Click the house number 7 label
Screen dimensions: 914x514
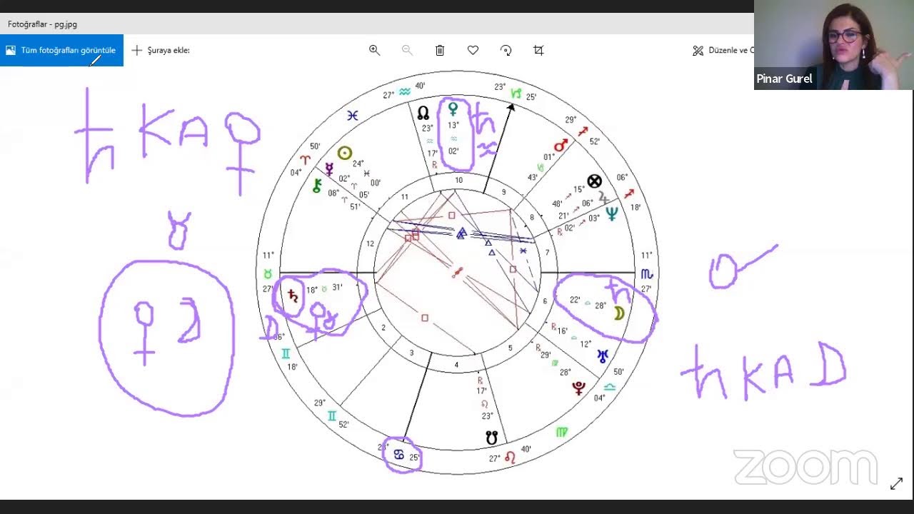pyautogui.click(x=547, y=253)
